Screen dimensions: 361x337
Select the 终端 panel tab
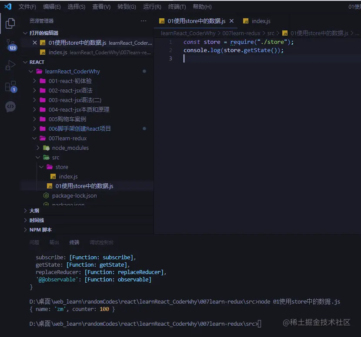point(74,242)
